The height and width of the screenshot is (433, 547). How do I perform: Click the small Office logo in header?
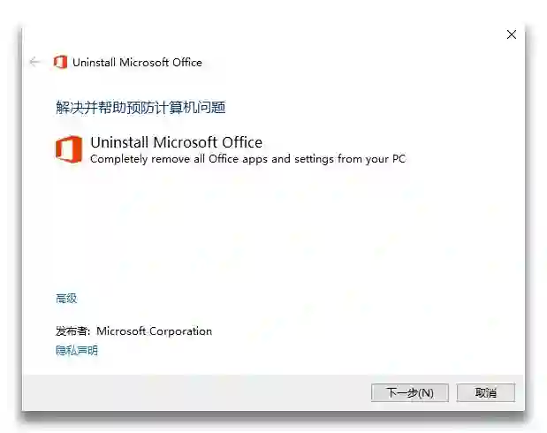60,62
